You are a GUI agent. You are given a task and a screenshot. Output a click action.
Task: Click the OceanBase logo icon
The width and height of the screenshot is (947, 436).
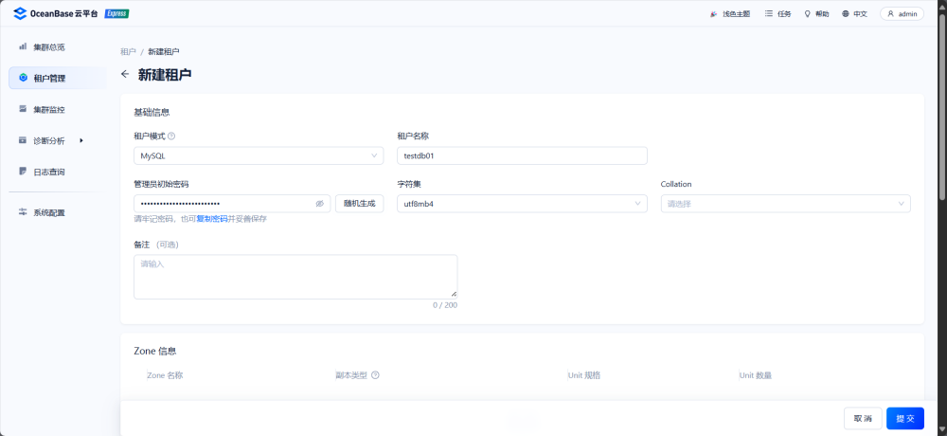coord(20,13)
